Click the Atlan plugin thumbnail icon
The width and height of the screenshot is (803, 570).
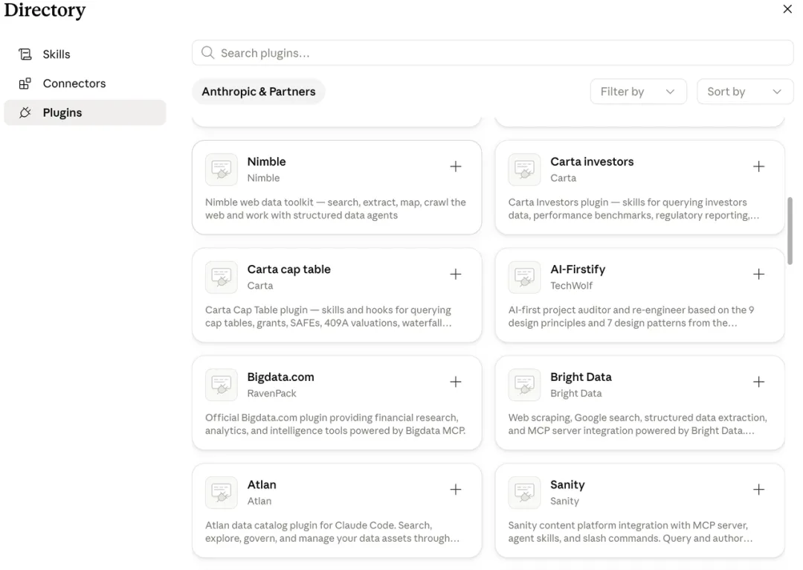(x=222, y=492)
